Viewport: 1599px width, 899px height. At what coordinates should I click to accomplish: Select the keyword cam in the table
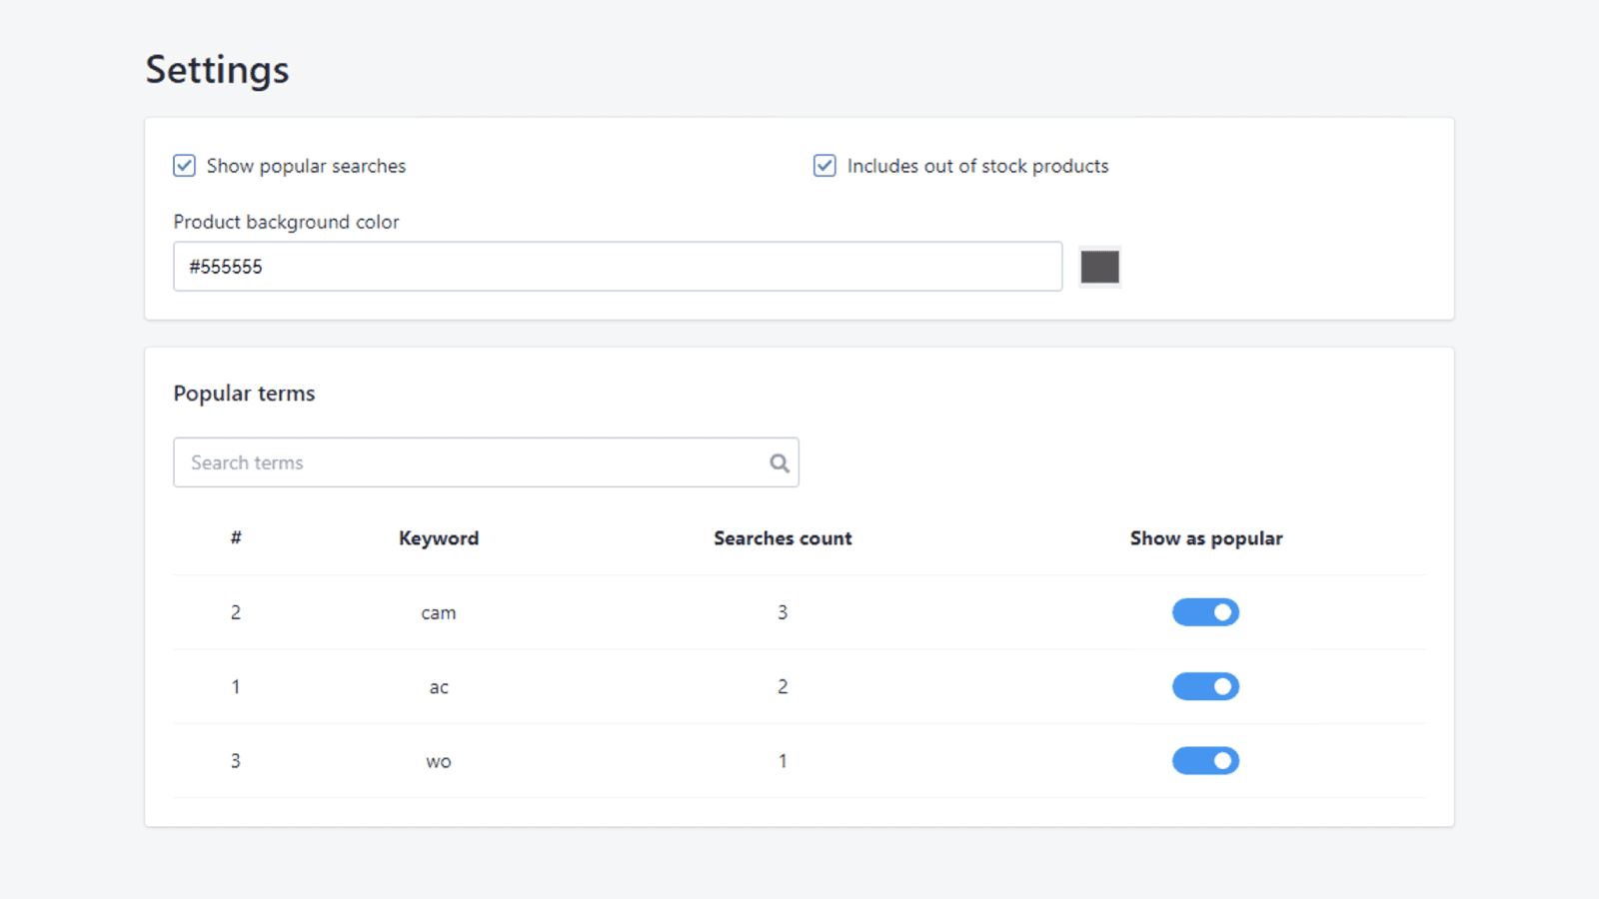[439, 612]
